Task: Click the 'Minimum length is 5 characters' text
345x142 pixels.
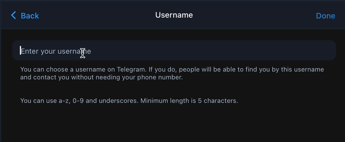Action: point(189,101)
